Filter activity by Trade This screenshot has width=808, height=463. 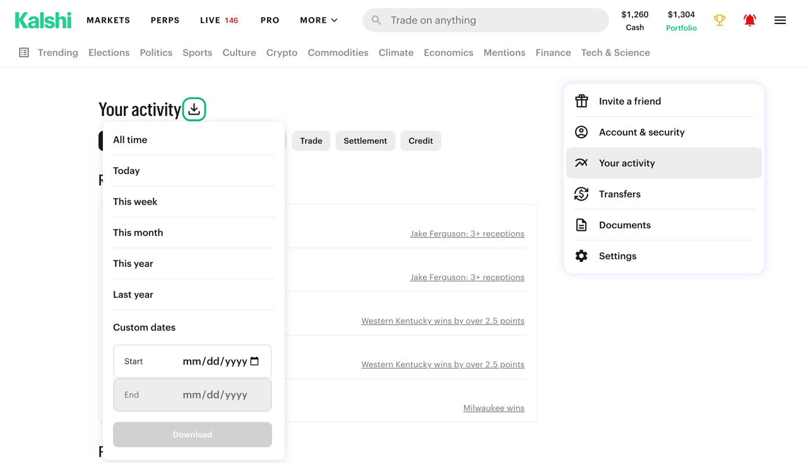311,141
